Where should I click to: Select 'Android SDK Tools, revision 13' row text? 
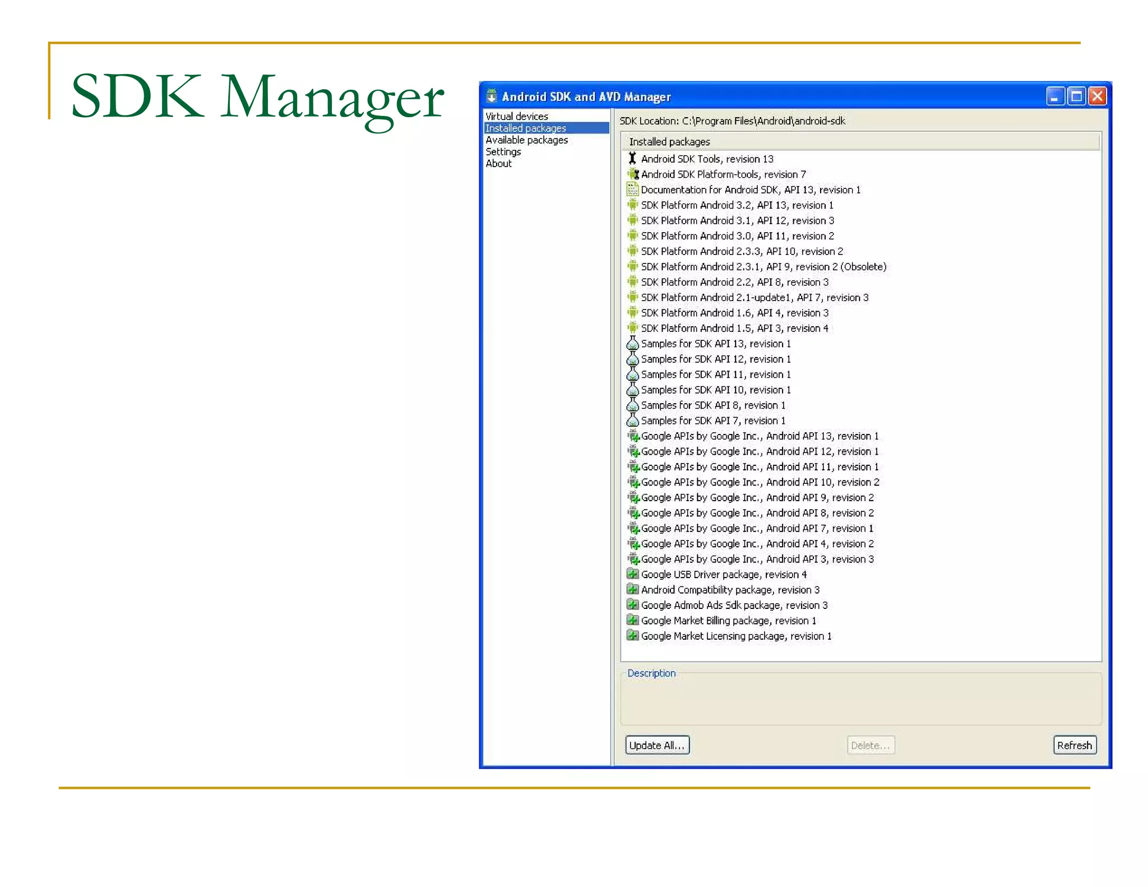click(x=707, y=159)
